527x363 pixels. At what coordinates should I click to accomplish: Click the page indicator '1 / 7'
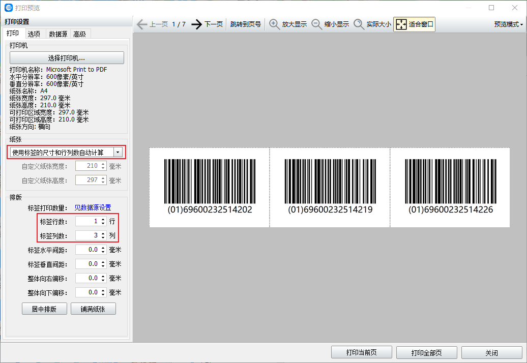pyautogui.click(x=179, y=24)
